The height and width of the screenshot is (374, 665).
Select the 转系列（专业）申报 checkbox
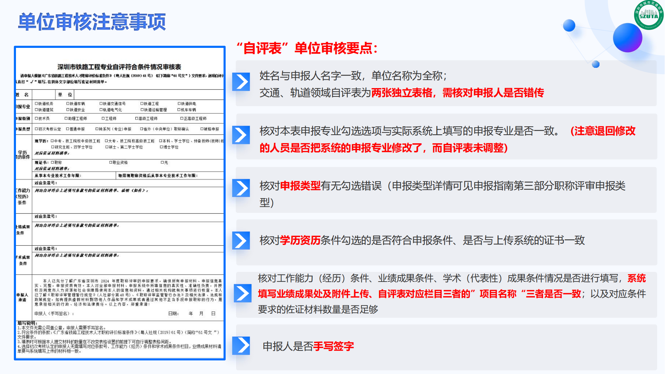tap(97, 129)
